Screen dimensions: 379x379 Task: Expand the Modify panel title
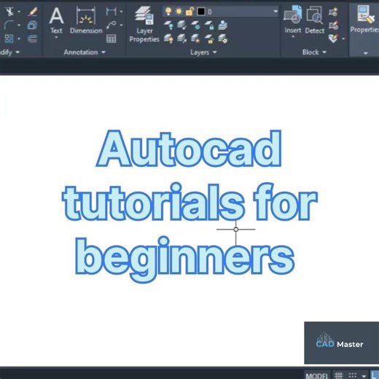point(9,52)
